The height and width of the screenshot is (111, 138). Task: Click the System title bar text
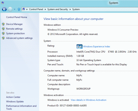click(x=113, y=3)
